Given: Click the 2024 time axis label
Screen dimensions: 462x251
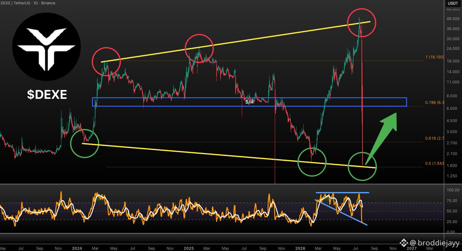Looking at the screenshot, I should 77,248.
